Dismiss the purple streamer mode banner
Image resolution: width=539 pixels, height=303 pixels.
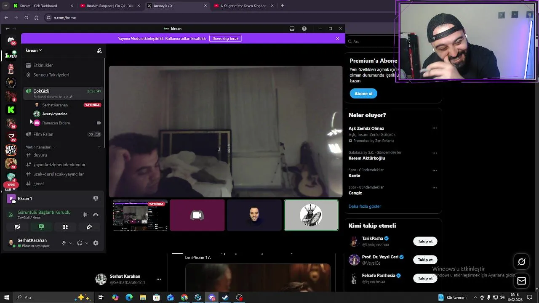click(x=337, y=38)
